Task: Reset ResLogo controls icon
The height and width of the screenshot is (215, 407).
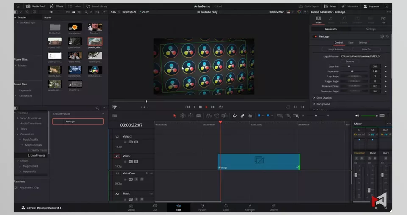Action: (x=387, y=36)
